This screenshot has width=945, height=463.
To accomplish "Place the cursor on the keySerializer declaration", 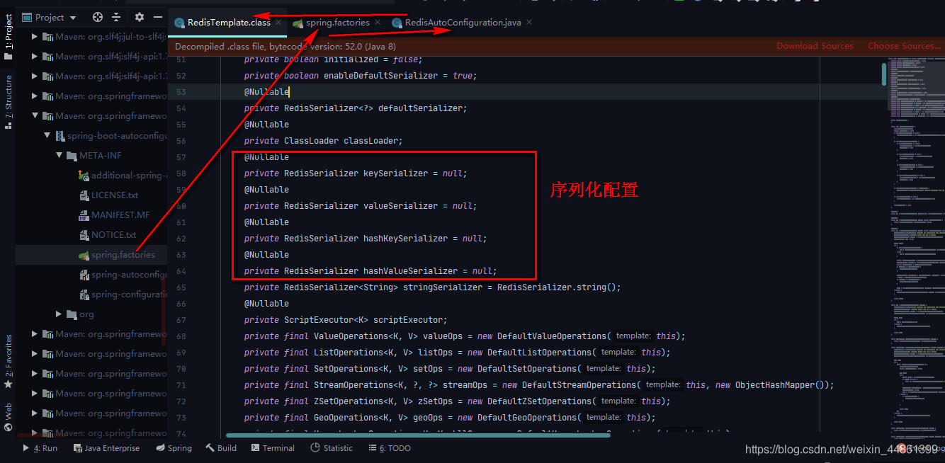I will [356, 173].
